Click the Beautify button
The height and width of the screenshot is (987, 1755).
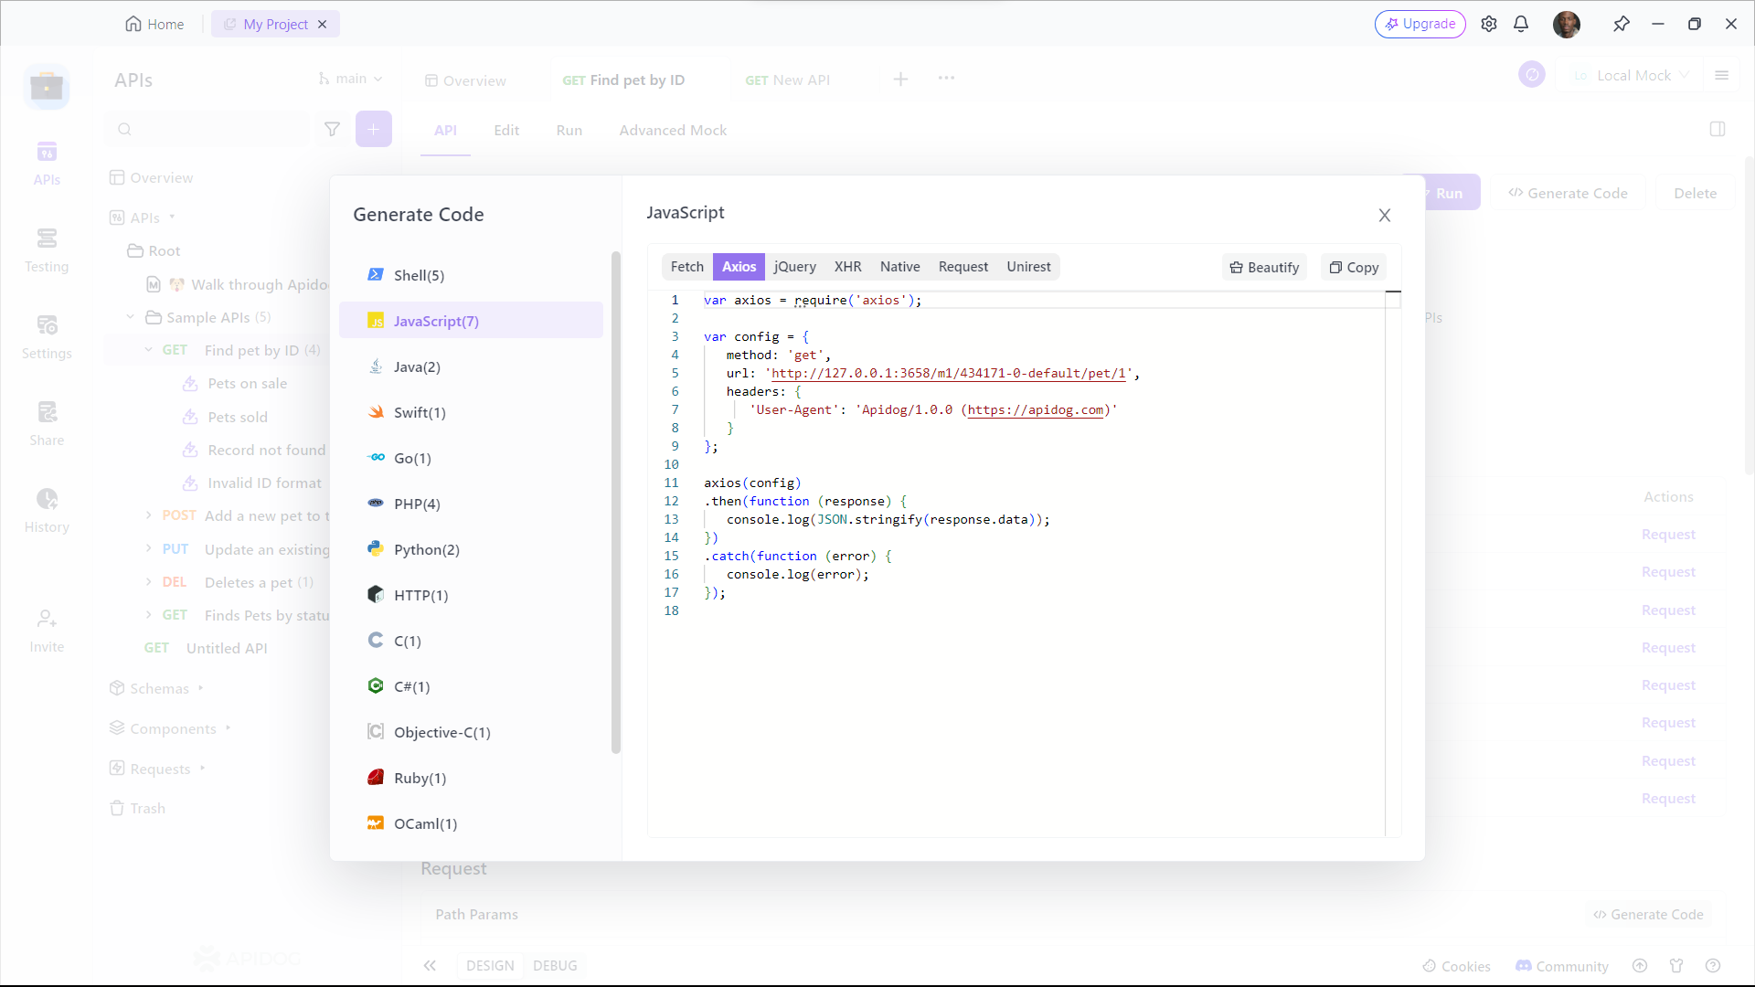[1264, 267]
